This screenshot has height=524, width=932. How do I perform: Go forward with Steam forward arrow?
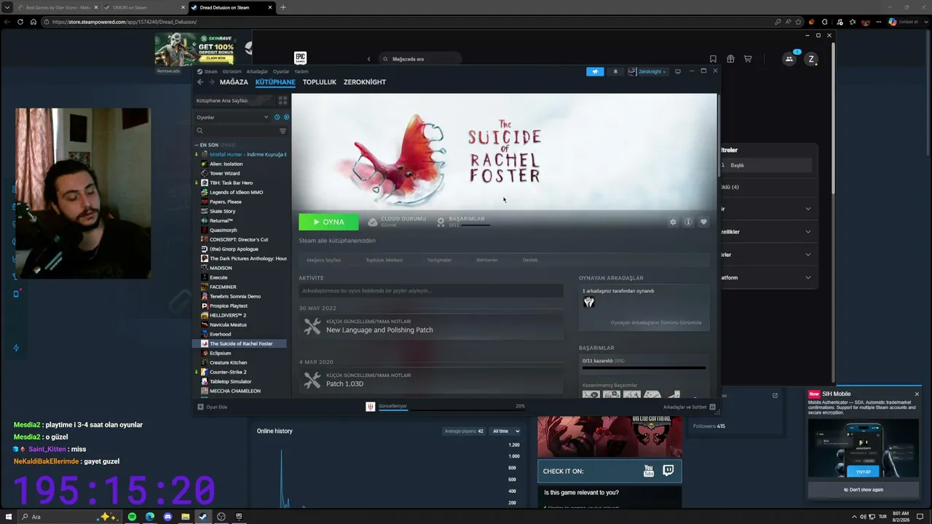pyautogui.click(x=212, y=82)
